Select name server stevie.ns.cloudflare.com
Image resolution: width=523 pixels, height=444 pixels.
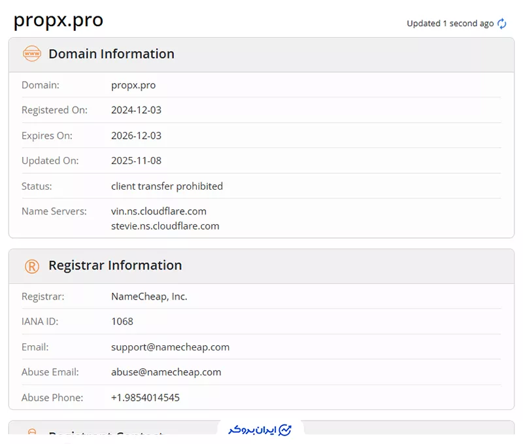click(165, 226)
